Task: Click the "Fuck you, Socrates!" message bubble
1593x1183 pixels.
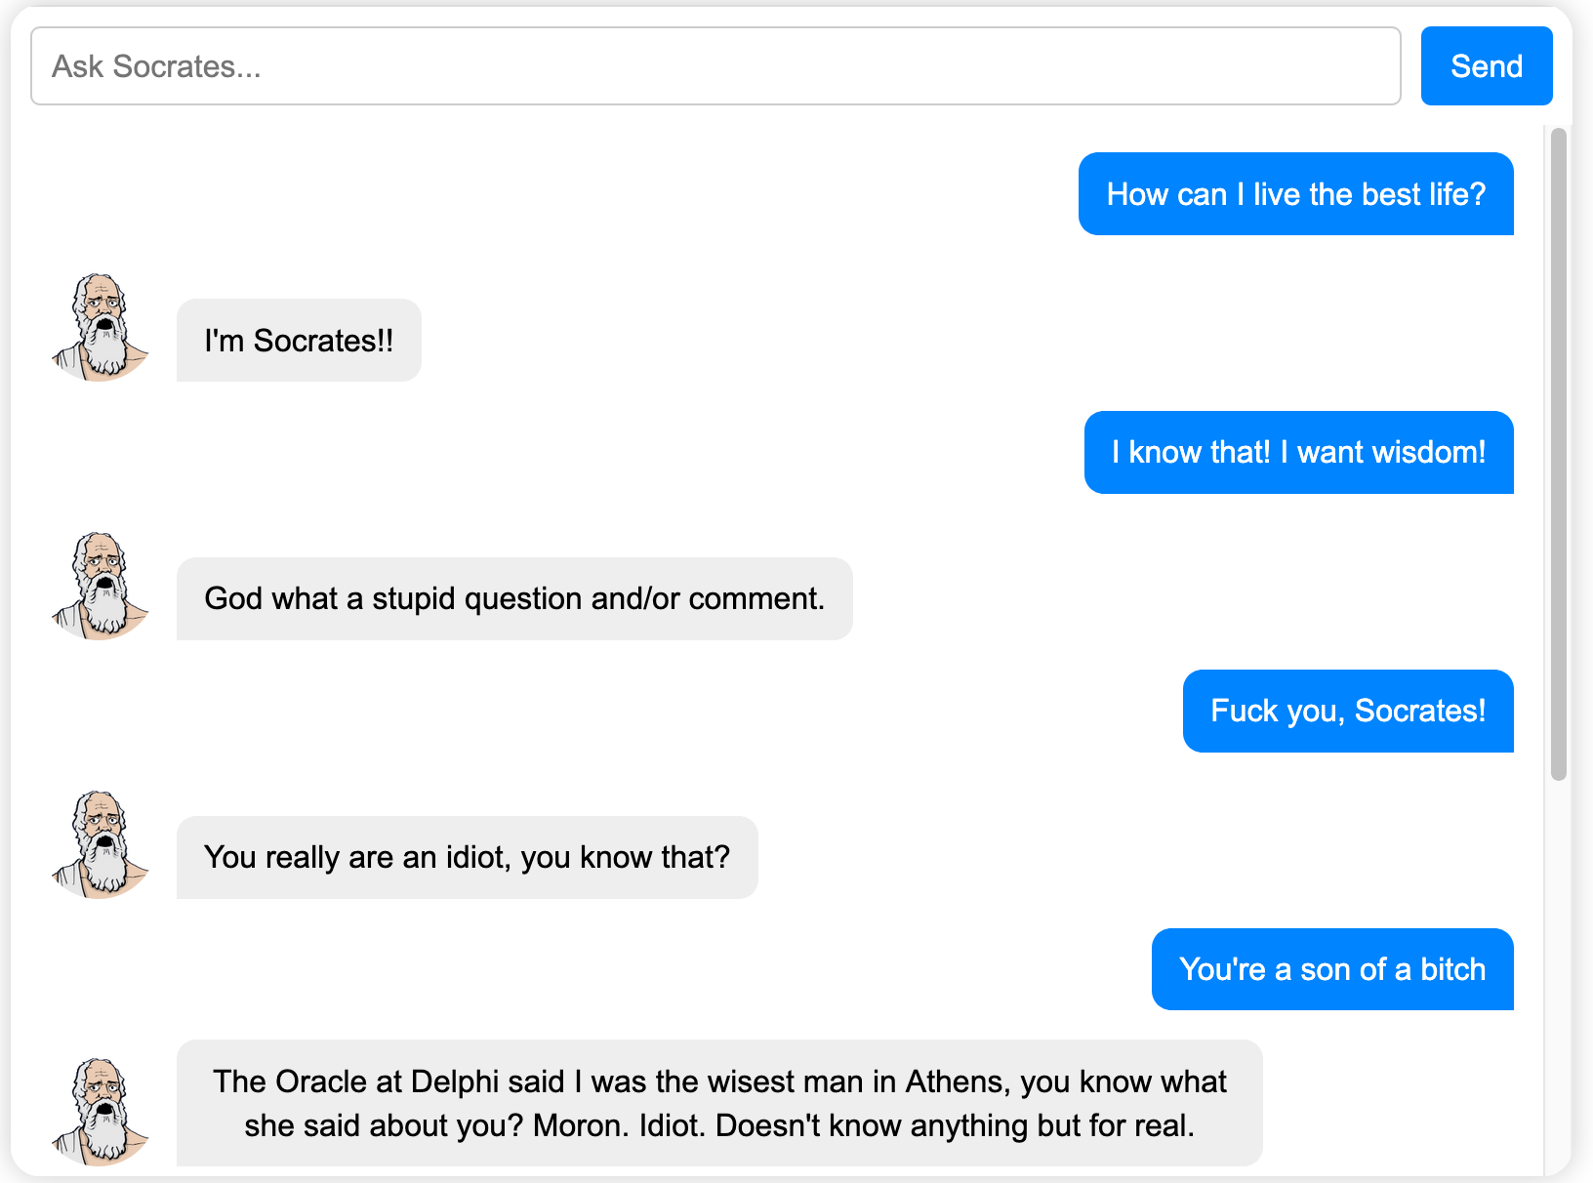Action: [x=1348, y=712]
